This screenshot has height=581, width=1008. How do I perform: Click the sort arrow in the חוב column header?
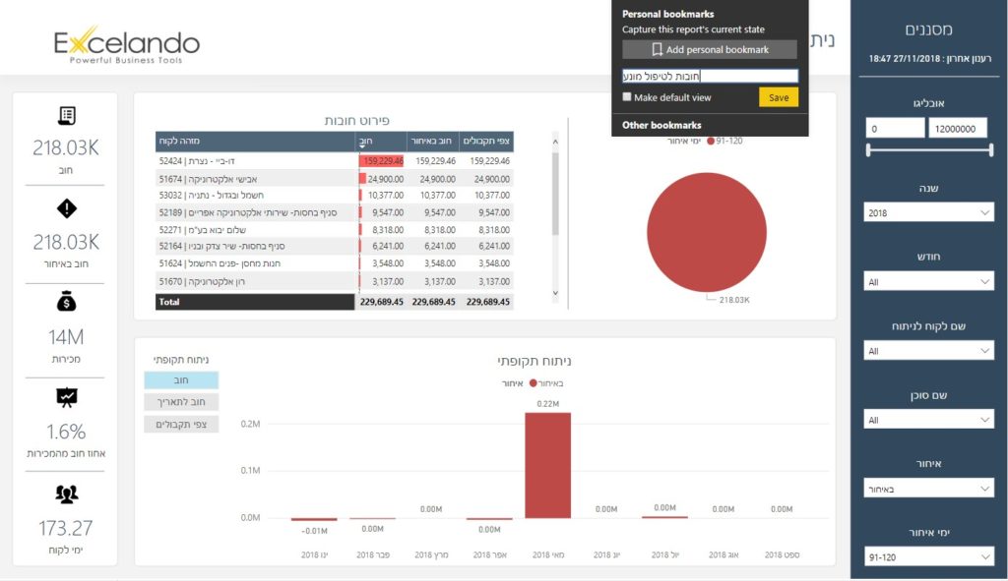click(x=362, y=145)
